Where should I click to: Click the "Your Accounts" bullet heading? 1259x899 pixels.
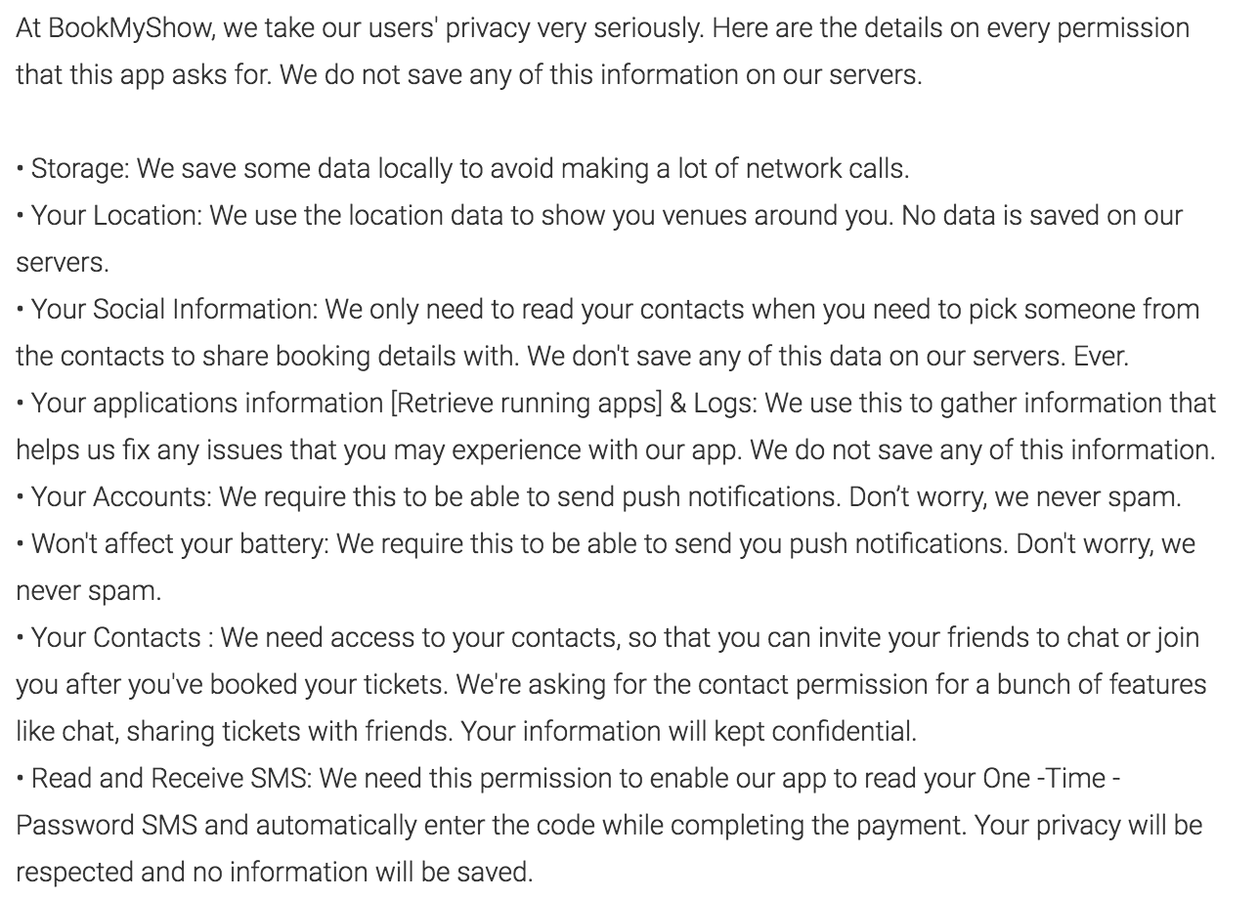click(x=120, y=497)
